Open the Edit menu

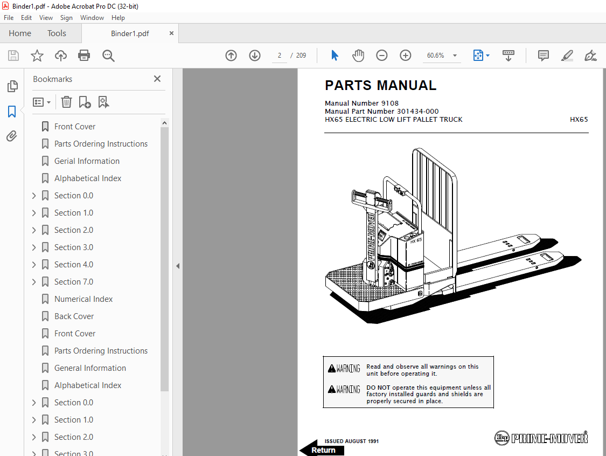pos(26,18)
